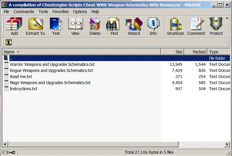This screenshot has width=232, height=156.
Task: Open the Favorites menu
Action: (x=60, y=12)
